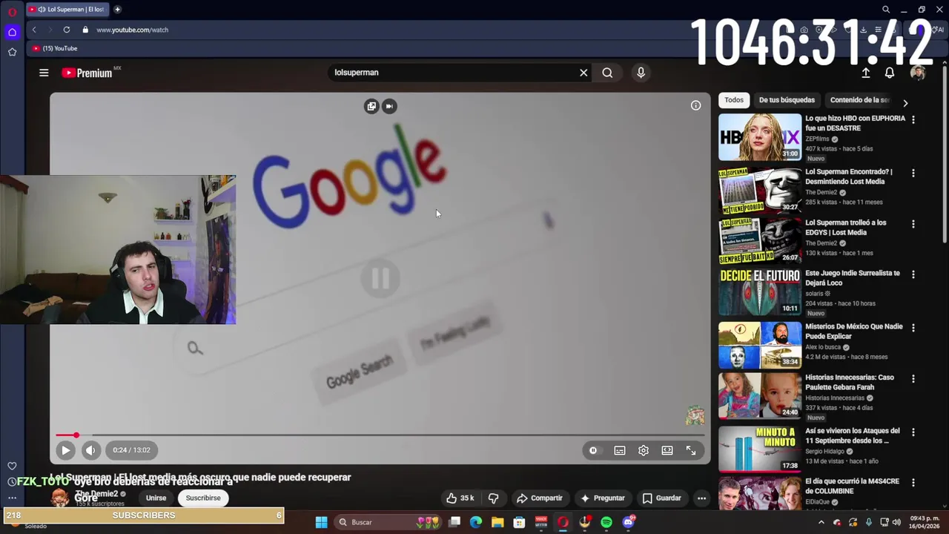Open Microsoft Edge from taskbar
This screenshot has width=949, height=534.
click(476, 522)
